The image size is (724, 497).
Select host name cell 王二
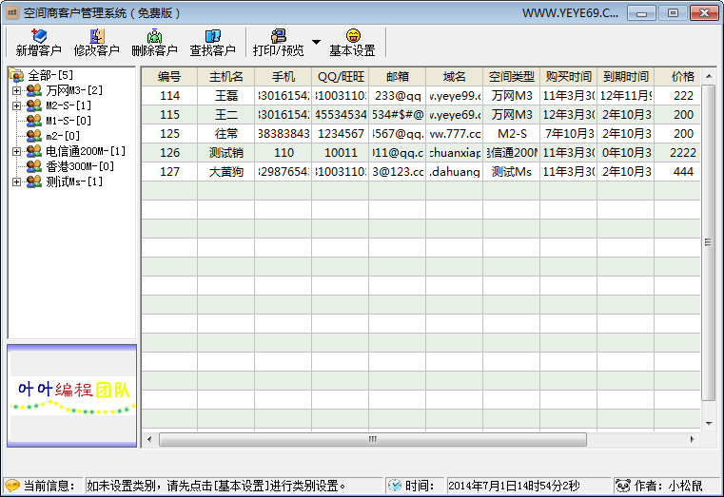(225, 114)
